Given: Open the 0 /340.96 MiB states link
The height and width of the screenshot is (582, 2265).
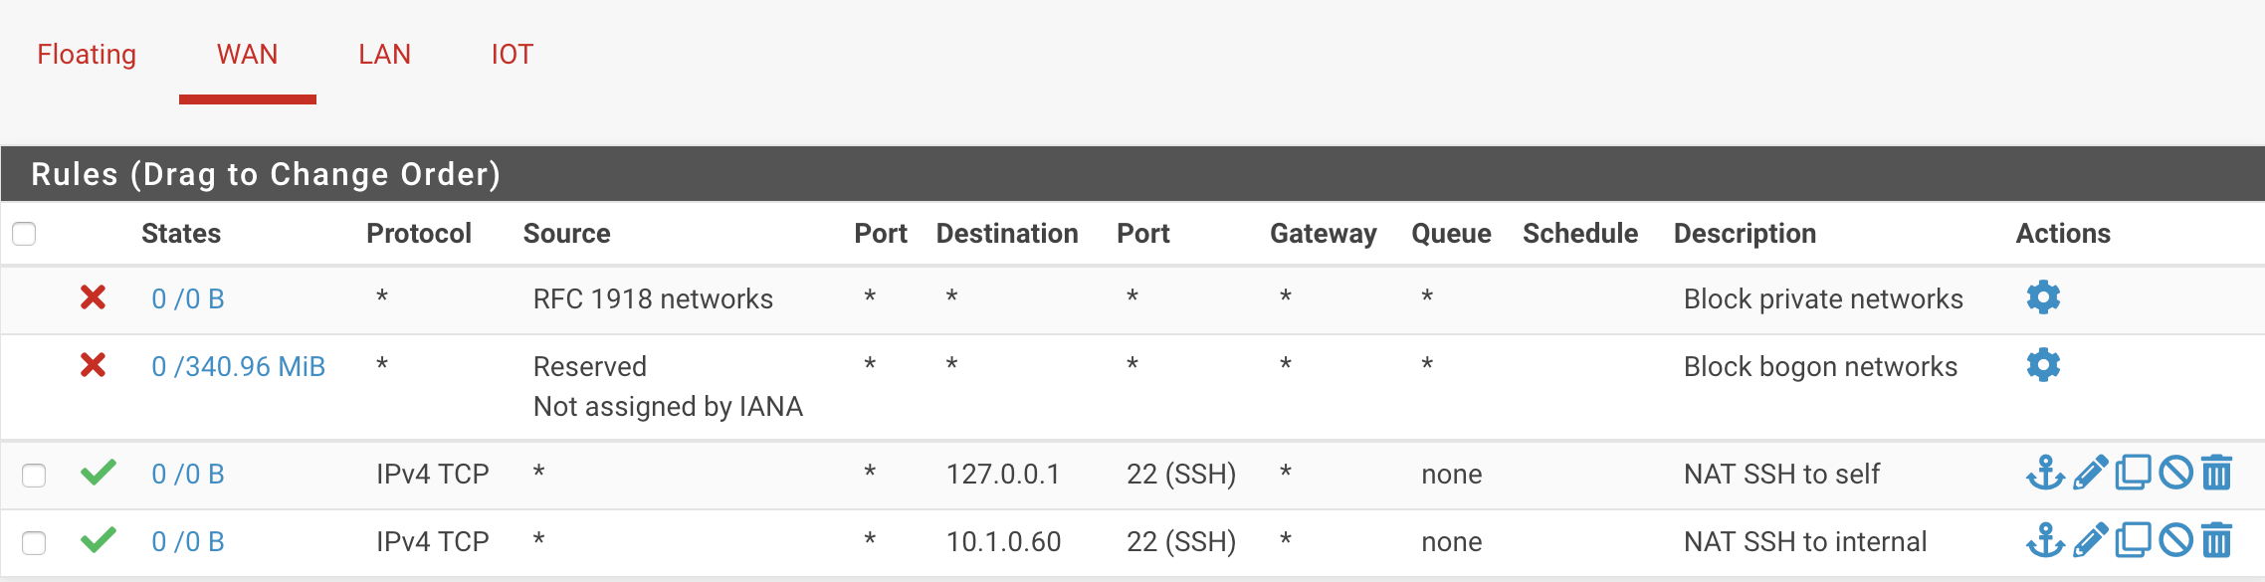Looking at the screenshot, I should coord(238,366).
